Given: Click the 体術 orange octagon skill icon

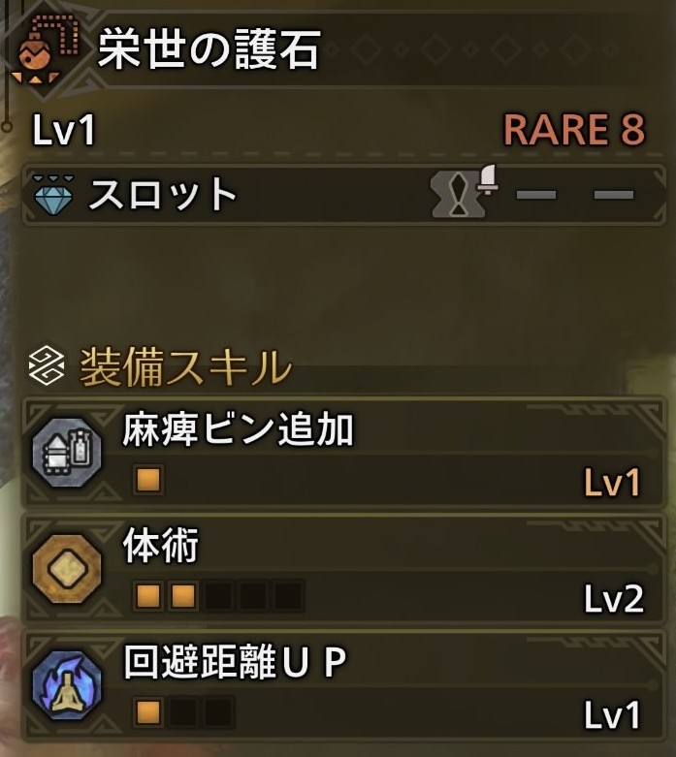Looking at the screenshot, I should 67,568.
